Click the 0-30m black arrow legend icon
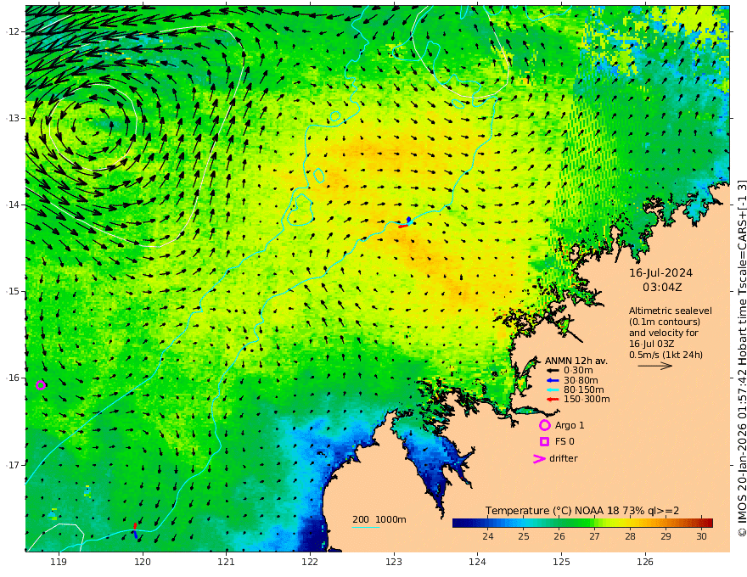The width and height of the screenshot is (747, 577). pos(553,371)
